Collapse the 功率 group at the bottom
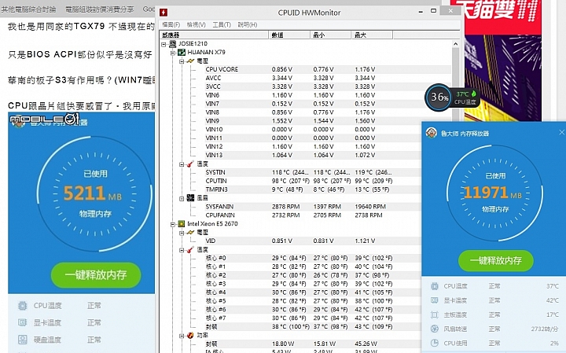The height and width of the screenshot is (353, 566). [182, 336]
